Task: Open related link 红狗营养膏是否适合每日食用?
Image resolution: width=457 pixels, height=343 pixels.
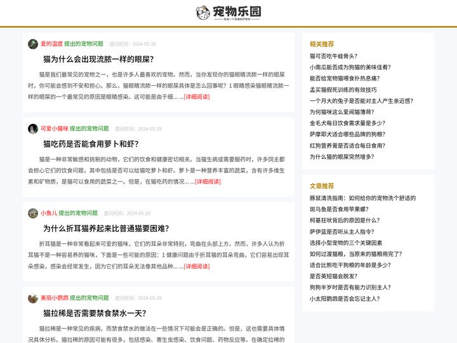Action: (347, 145)
